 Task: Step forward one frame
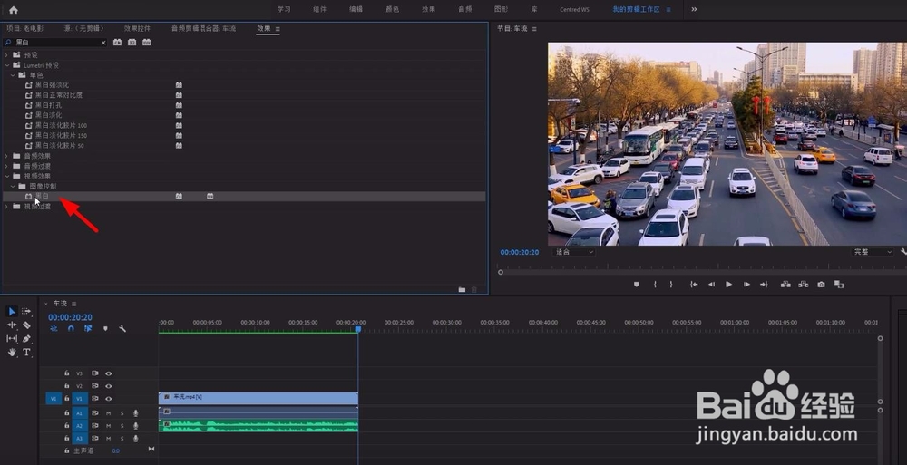746,285
